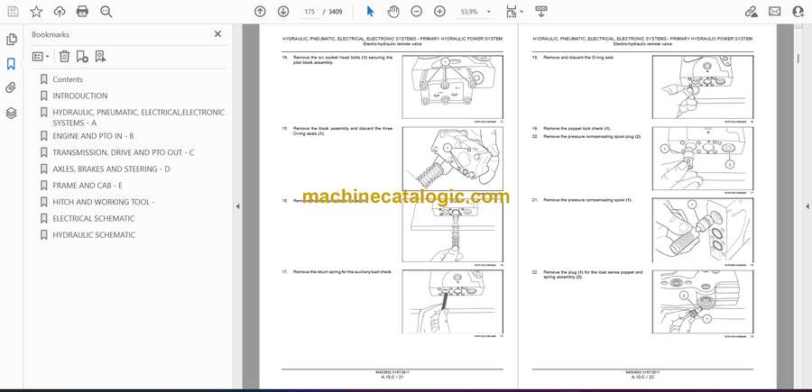This screenshot has height=392, width=812.
Task: Open the Contents bookmark
Action: (x=68, y=79)
